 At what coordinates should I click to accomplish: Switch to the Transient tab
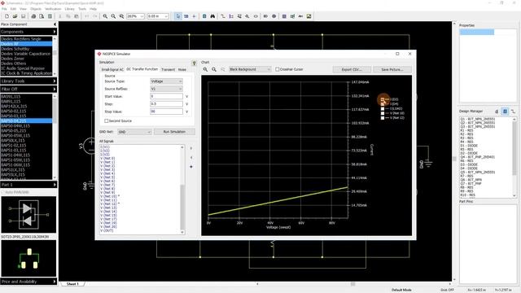(x=169, y=70)
